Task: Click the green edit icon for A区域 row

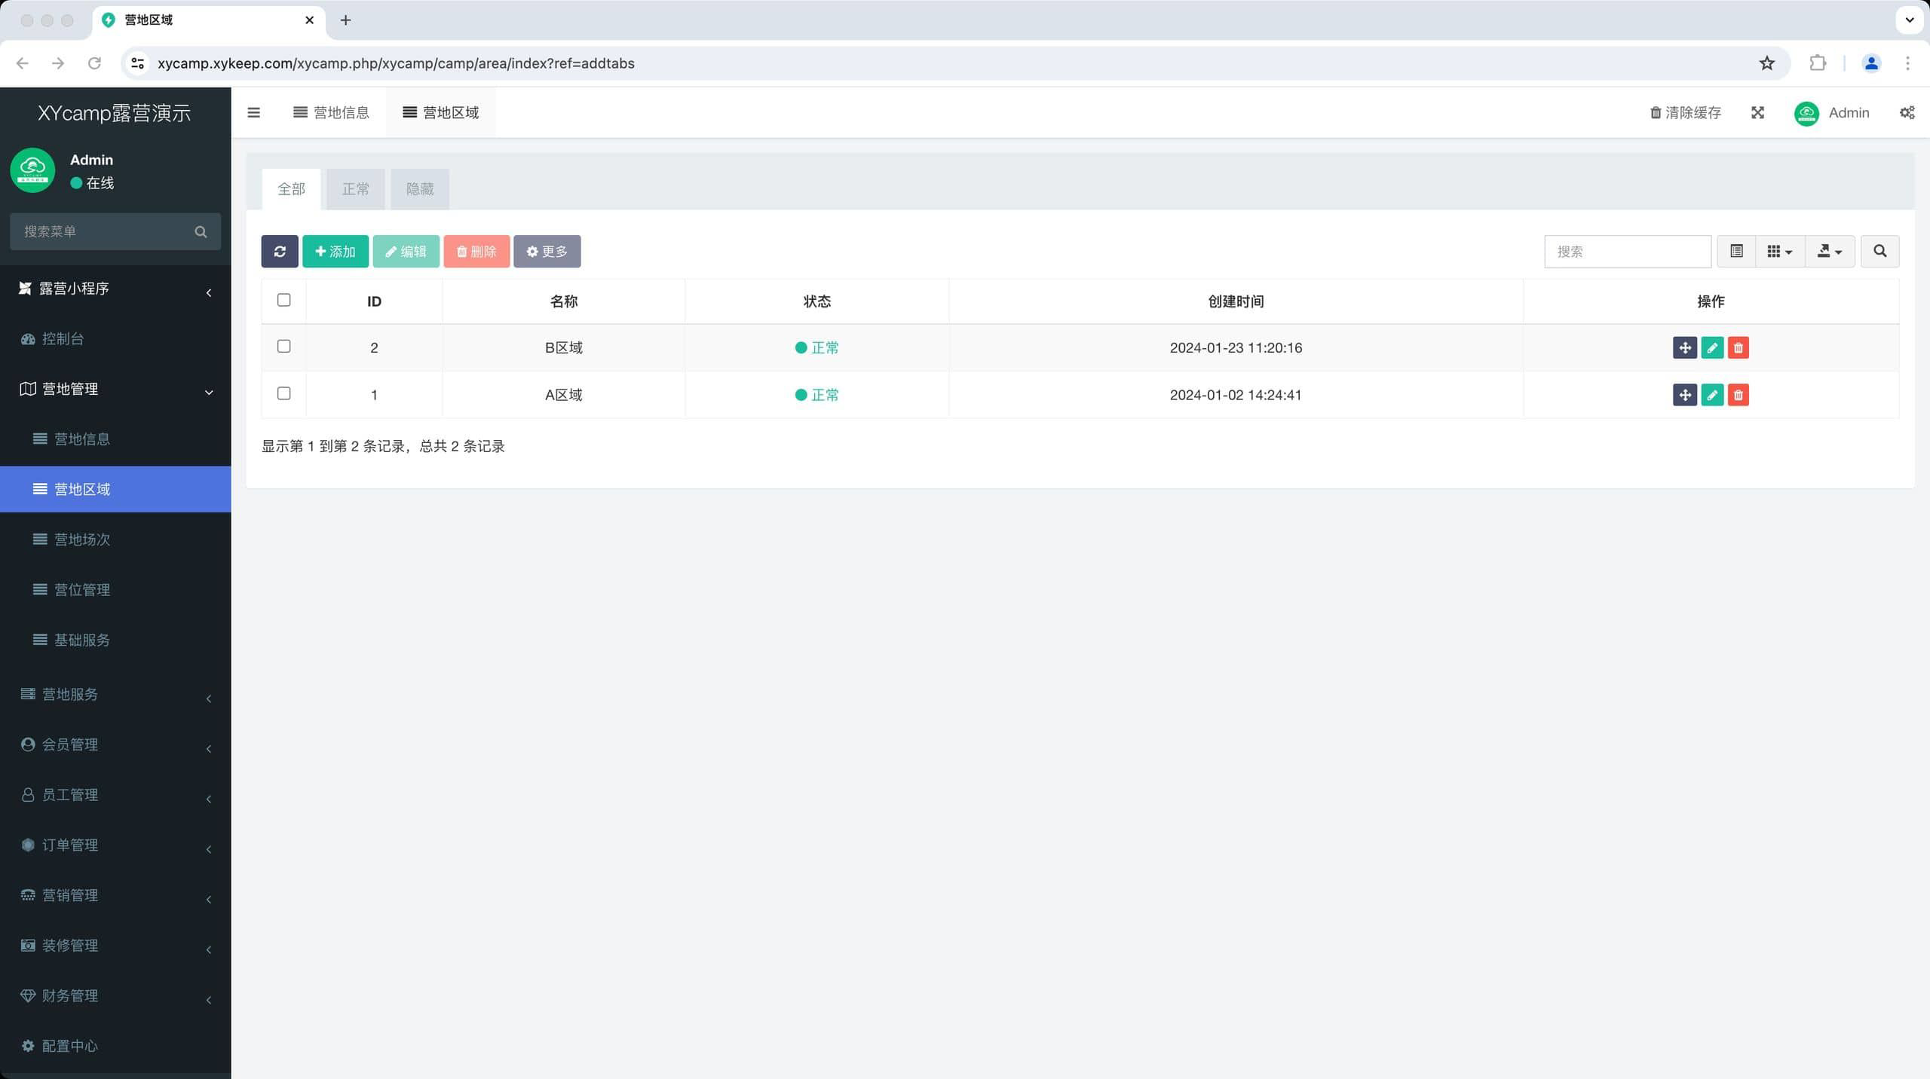Action: point(1711,395)
